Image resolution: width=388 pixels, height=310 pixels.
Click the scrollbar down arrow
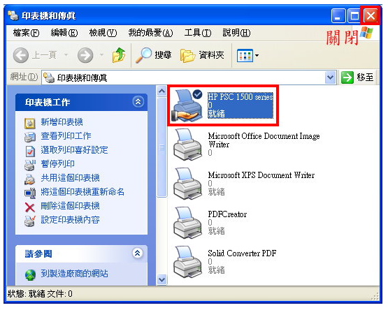[x=161, y=279]
